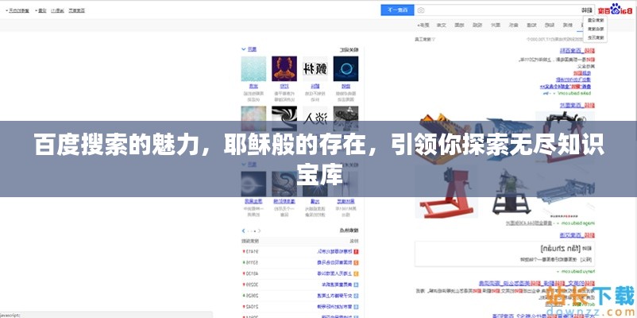Switch to the 音乐 search tab
The height and width of the screenshot is (318, 637).
click(x=514, y=25)
